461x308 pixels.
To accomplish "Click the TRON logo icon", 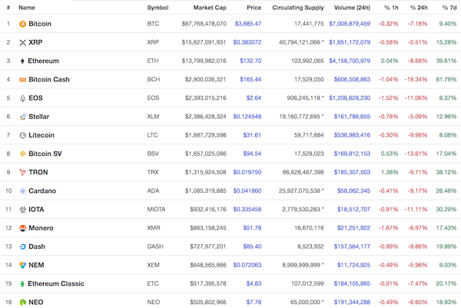I will click(22, 173).
